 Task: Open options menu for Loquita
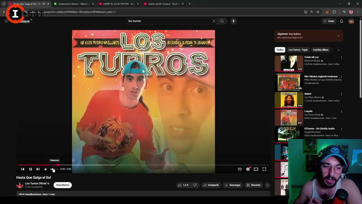[x=341, y=112]
